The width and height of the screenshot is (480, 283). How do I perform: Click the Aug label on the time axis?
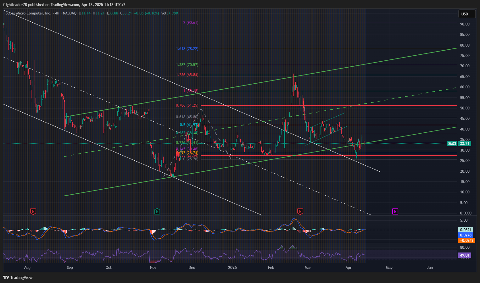tap(27, 268)
